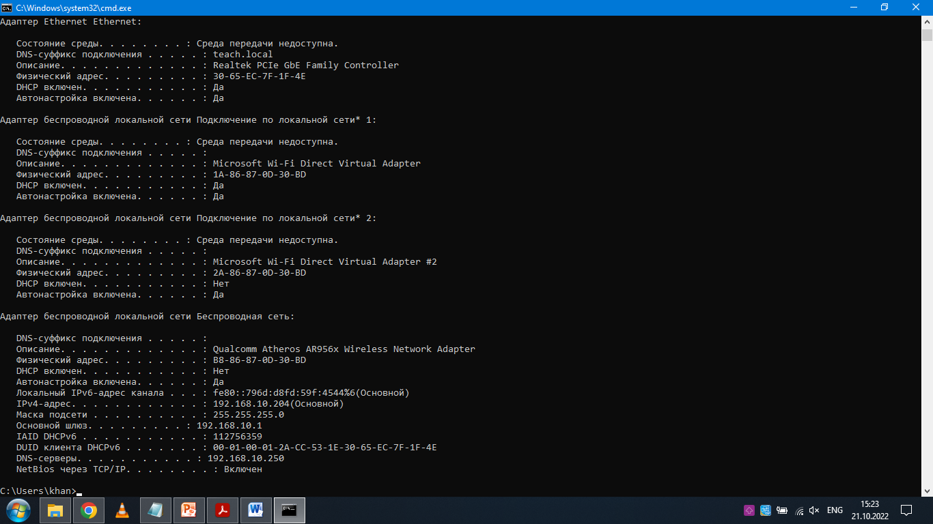Click 'Realtek PCIe GbE Family Controller' text
Image resolution: width=933 pixels, height=524 pixels.
pos(306,65)
